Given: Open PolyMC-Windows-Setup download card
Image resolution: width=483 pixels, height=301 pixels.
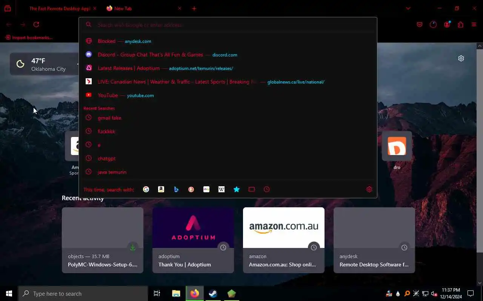Looking at the screenshot, I should [103, 240].
